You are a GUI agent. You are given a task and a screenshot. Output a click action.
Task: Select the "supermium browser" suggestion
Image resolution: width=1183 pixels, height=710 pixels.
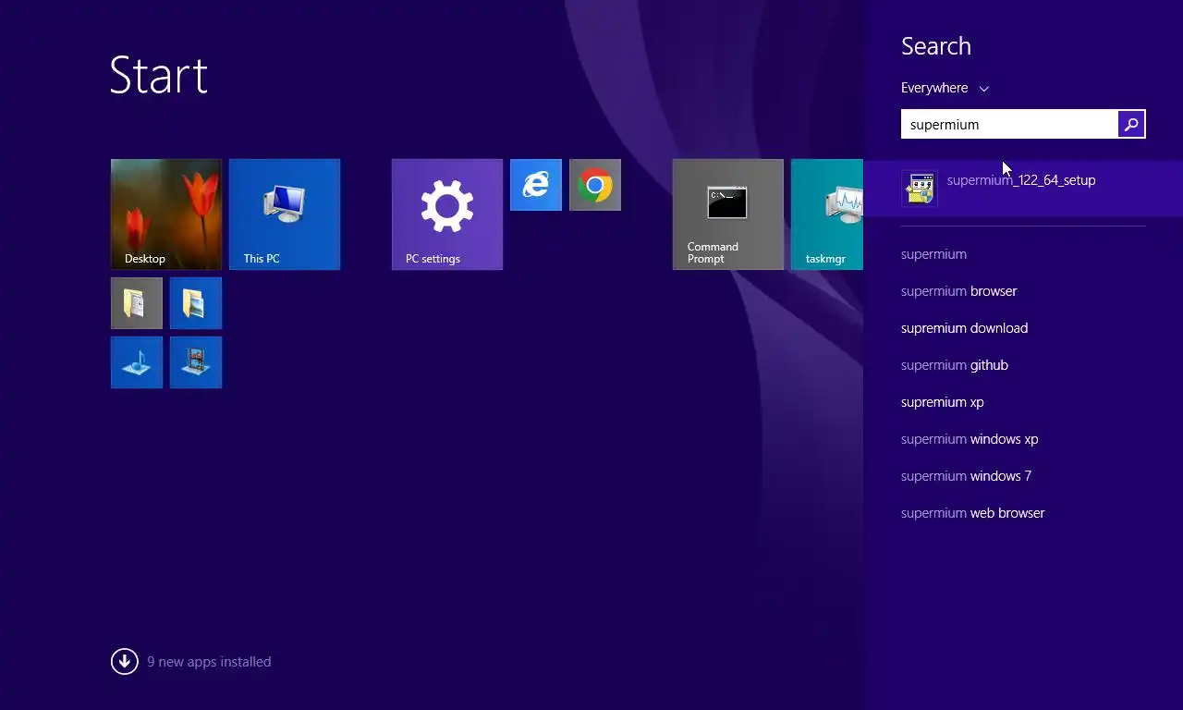[958, 291]
